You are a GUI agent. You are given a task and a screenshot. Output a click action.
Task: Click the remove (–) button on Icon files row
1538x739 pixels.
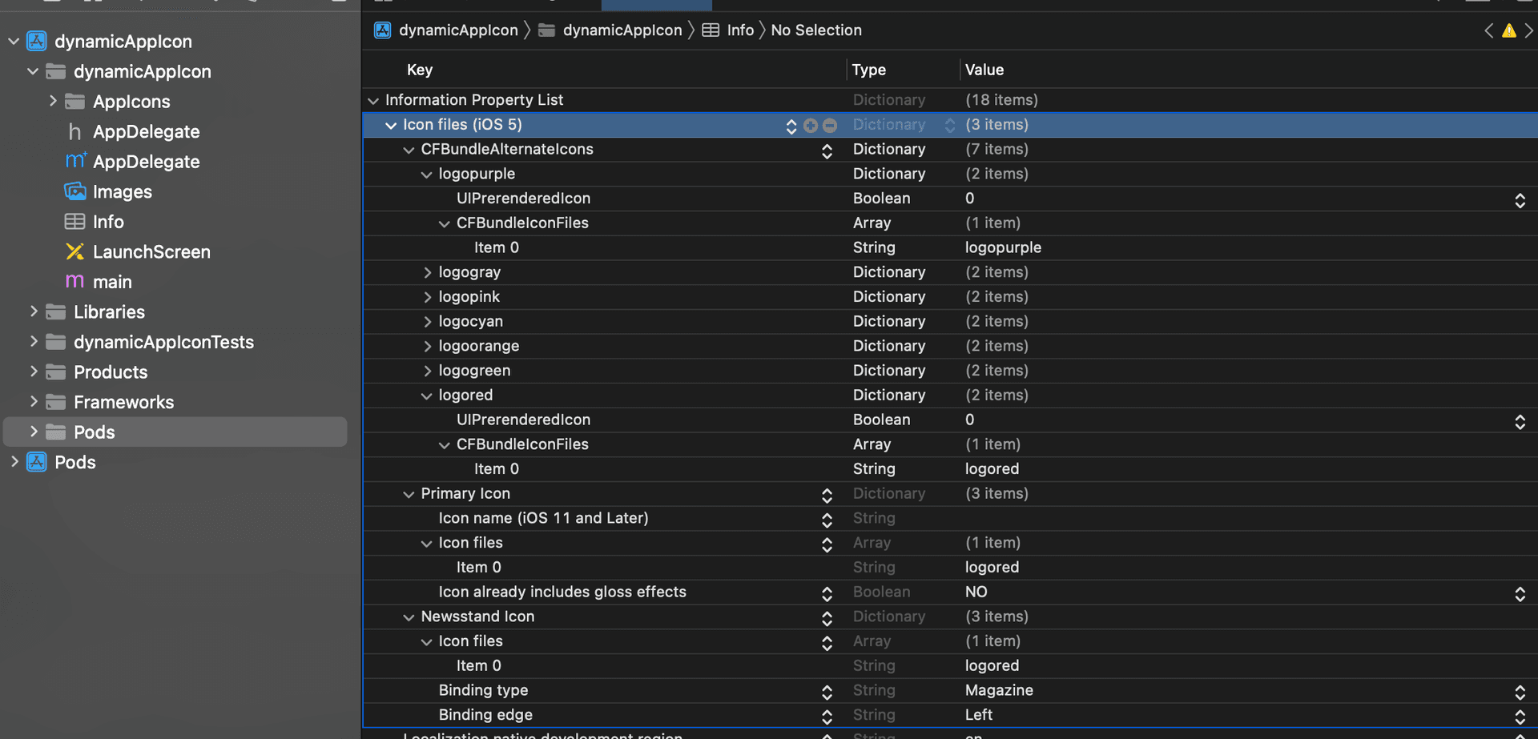tap(830, 126)
